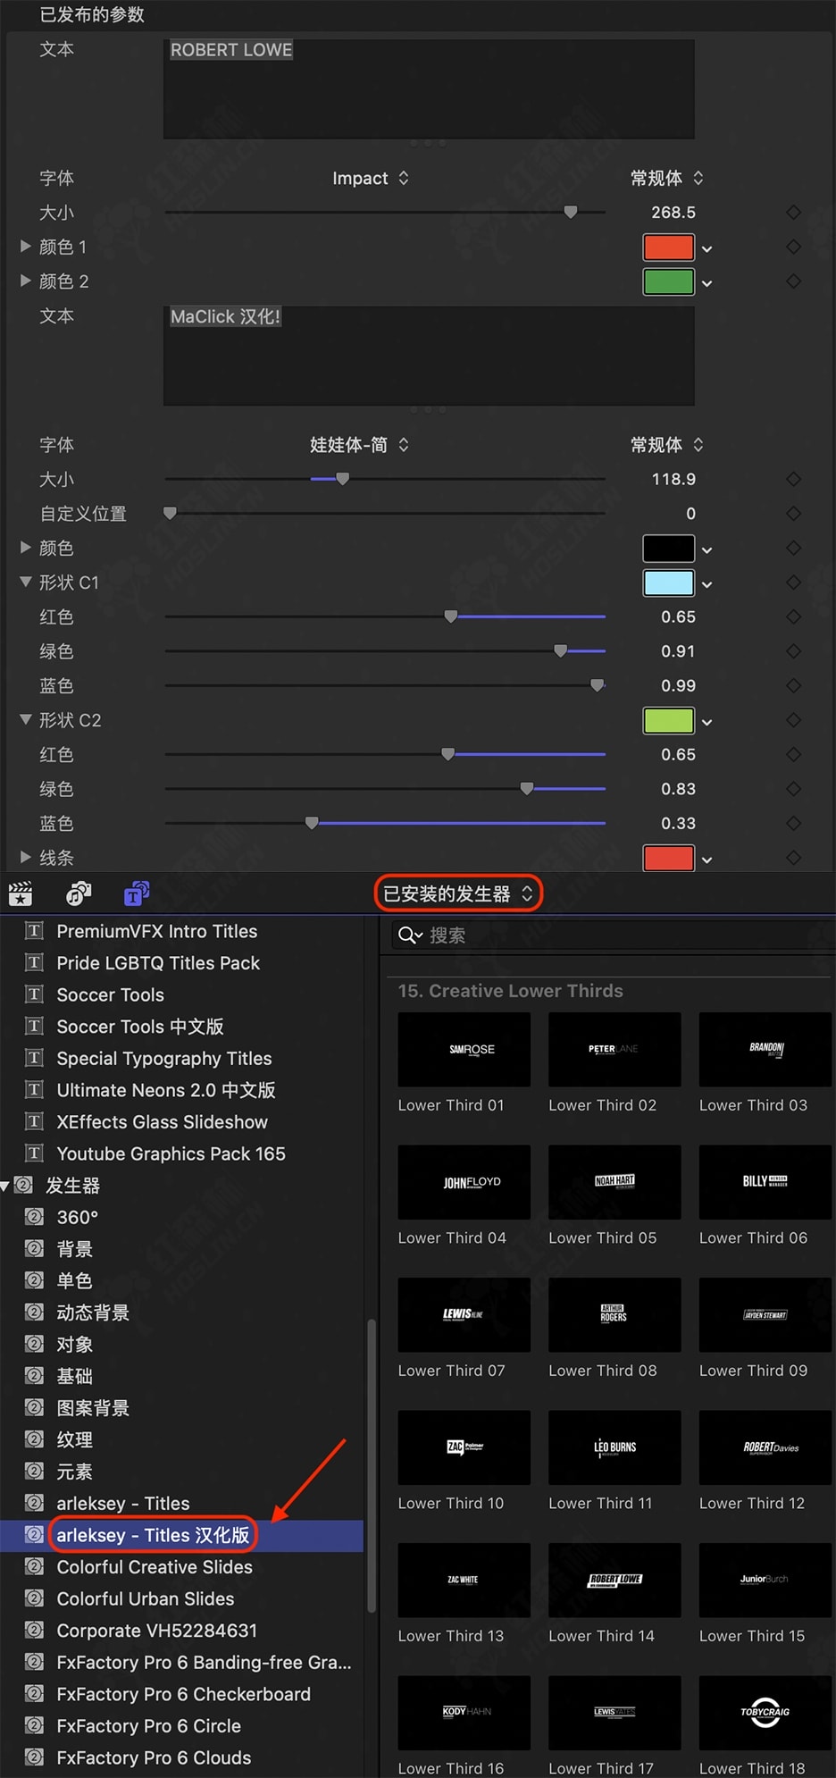Click generator icon beside 360°

point(34,1217)
